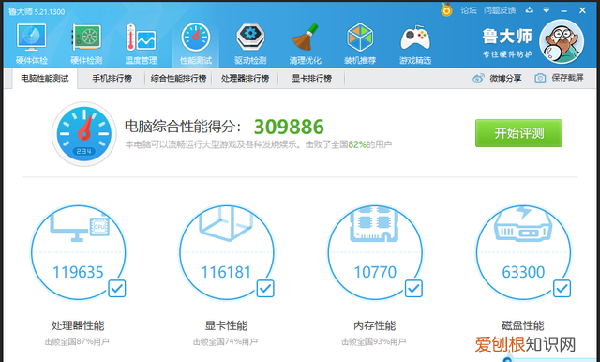
Task: Click 击败全国87%用户 text
Action: (x=77, y=341)
